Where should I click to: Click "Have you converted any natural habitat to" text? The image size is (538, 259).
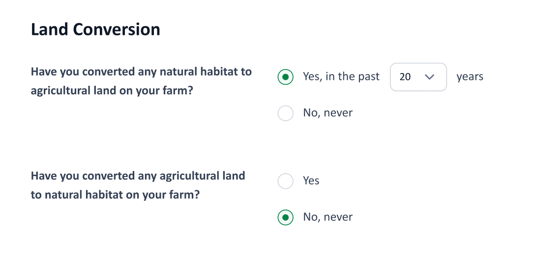[141, 72]
